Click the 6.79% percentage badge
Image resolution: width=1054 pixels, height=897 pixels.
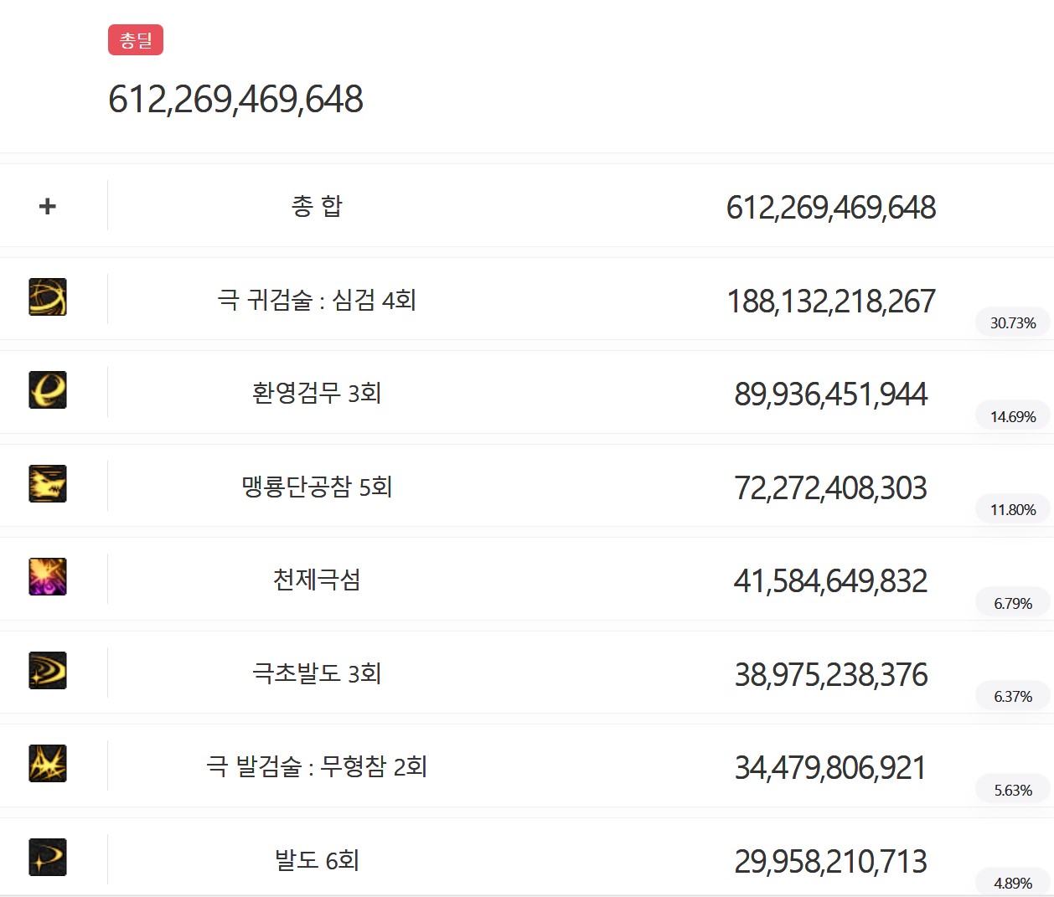click(1013, 604)
